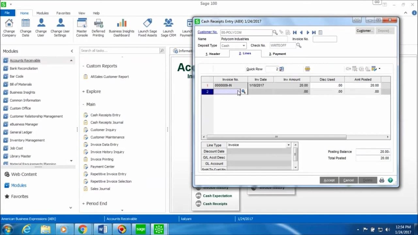
Task: Collapse the Custom Reports section
Action: click(83, 66)
